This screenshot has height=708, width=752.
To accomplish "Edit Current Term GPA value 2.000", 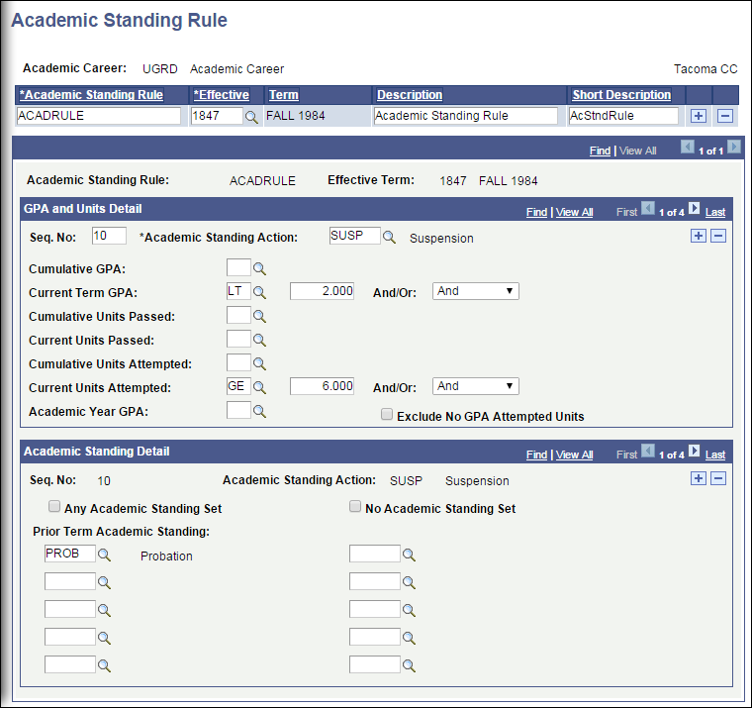I will pos(322,291).
